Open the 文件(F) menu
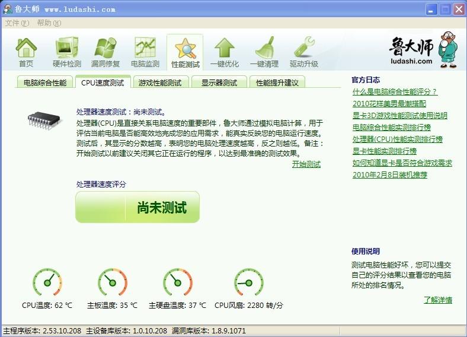467x337 pixels. click(x=17, y=23)
